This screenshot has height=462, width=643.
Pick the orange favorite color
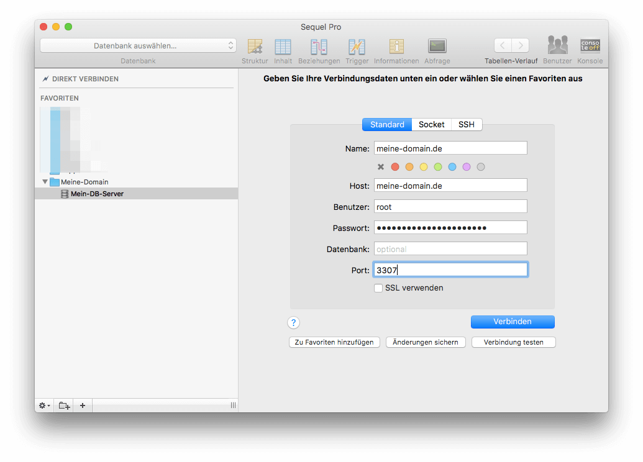[x=409, y=167]
